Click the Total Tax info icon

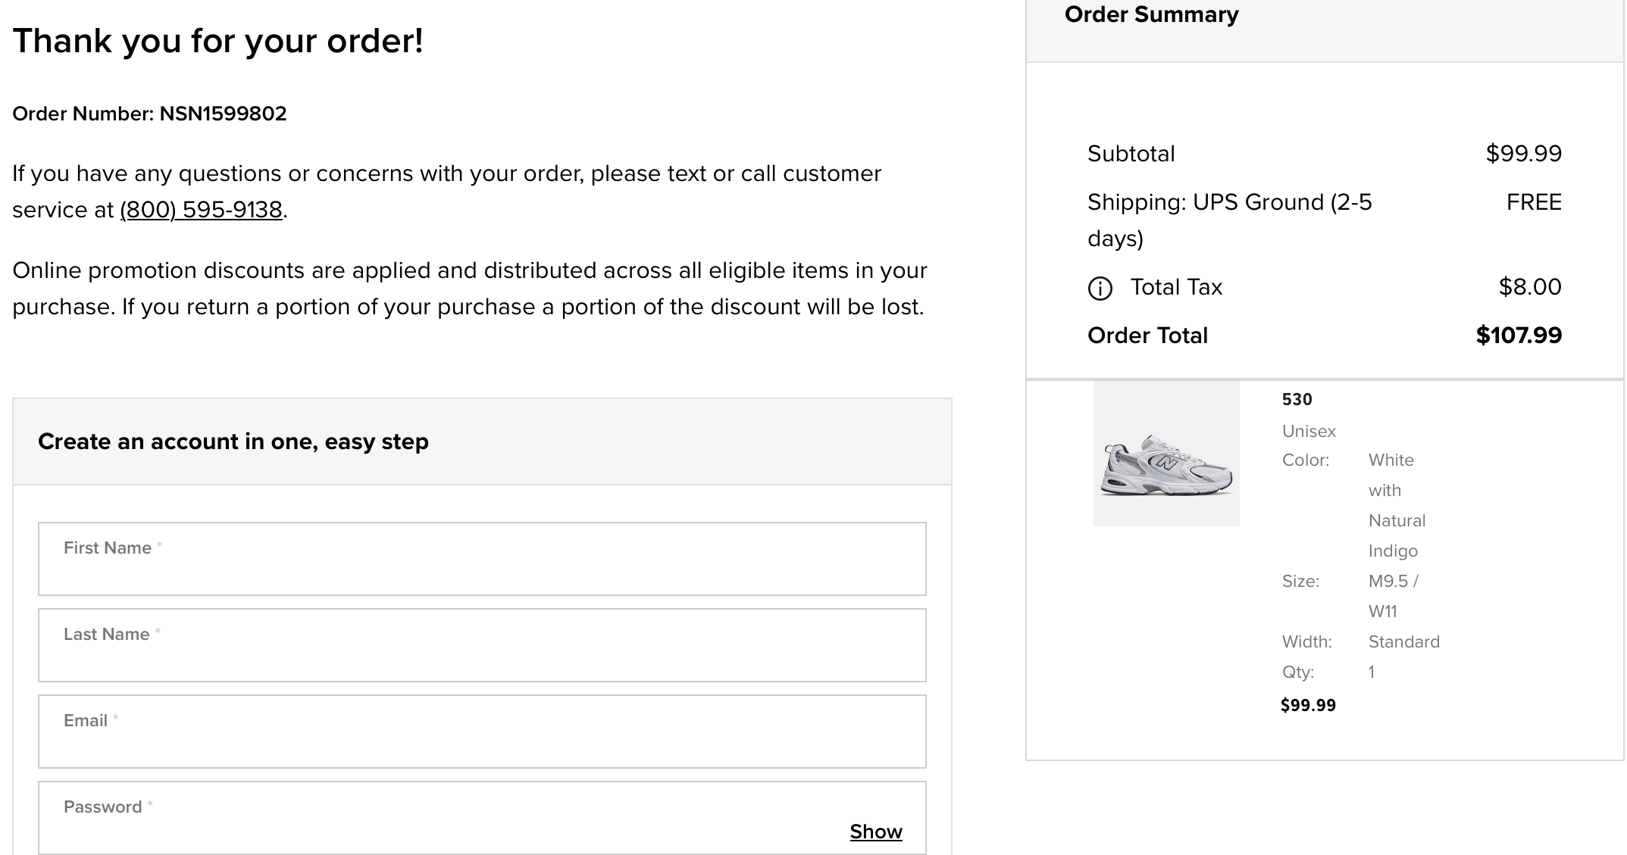tap(1100, 288)
